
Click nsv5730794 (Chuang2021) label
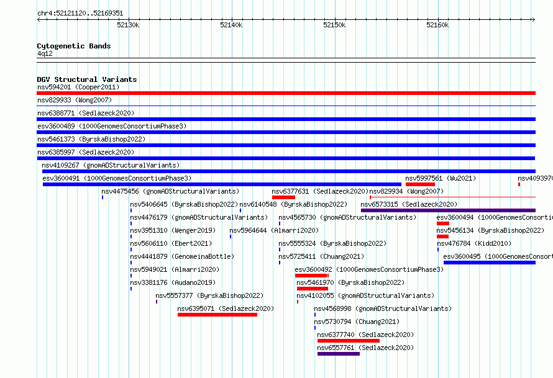coord(357,322)
